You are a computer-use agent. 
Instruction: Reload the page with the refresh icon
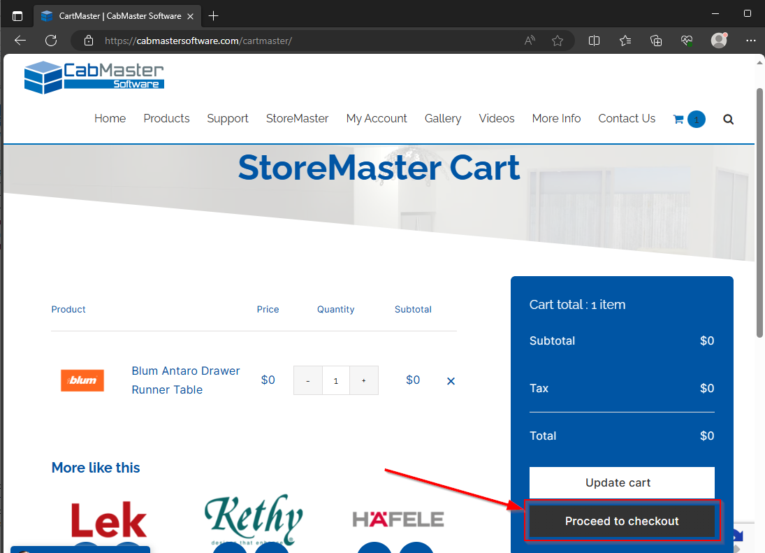click(x=51, y=41)
